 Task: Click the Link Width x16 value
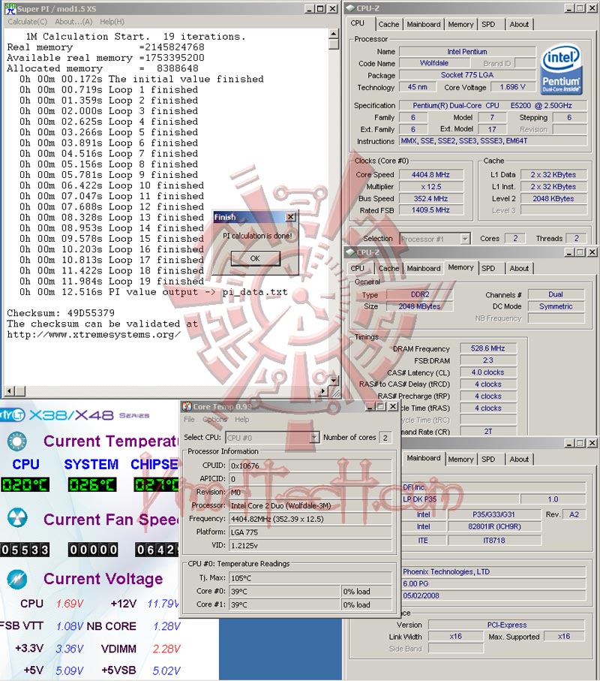point(455,636)
